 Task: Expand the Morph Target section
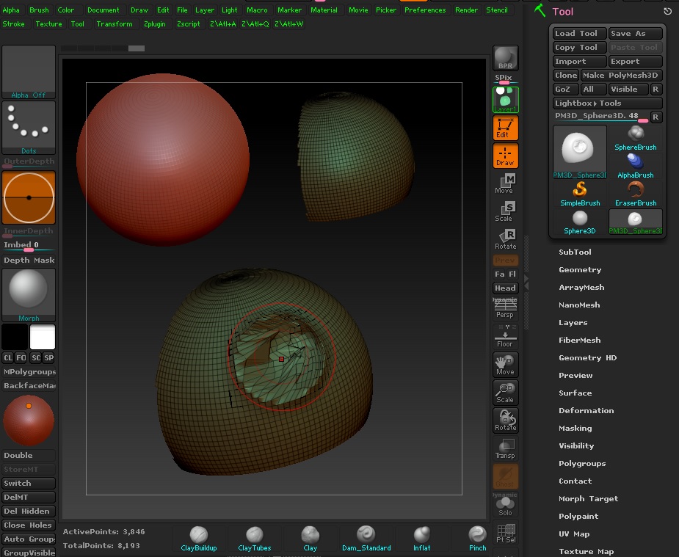[x=588, y=498]
